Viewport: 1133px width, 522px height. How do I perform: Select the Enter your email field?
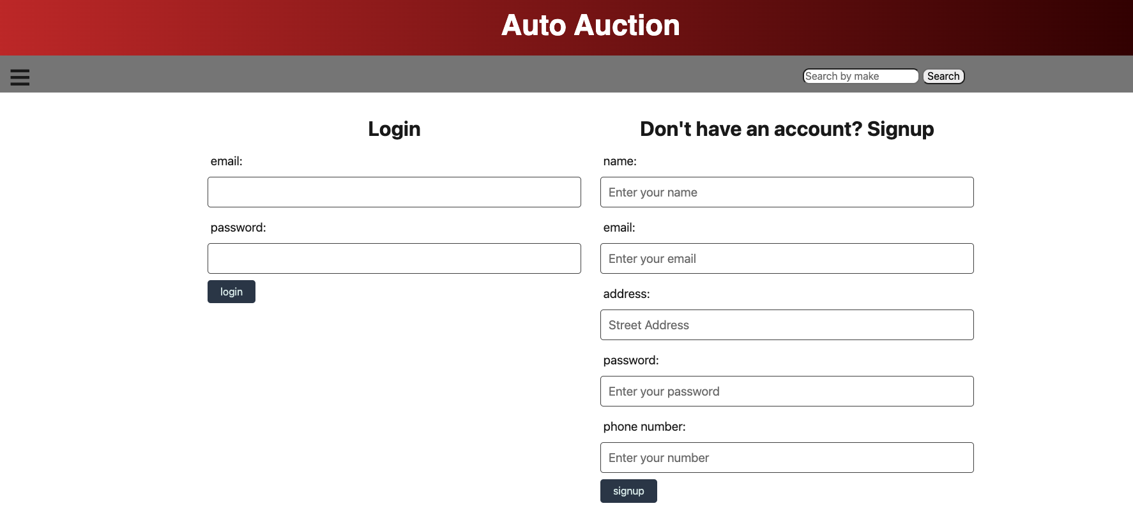coord(787,258)
